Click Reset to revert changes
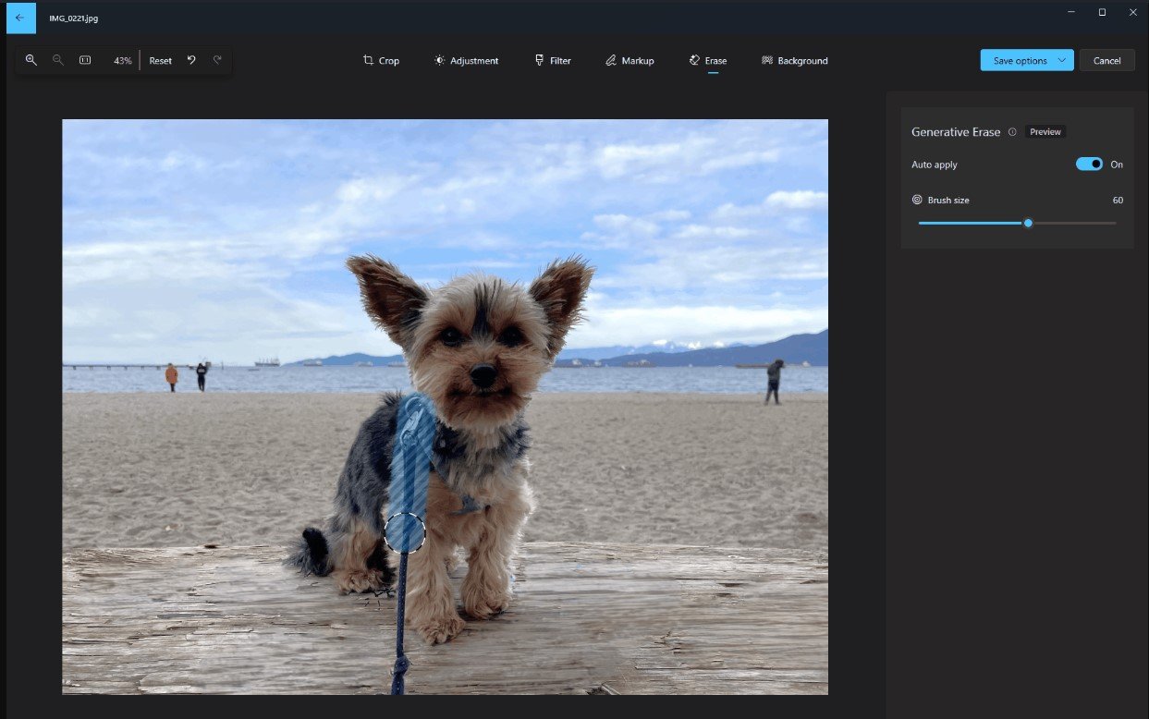Image resolution: width=1149 pixels, height=719 pixels. [161, 61]
